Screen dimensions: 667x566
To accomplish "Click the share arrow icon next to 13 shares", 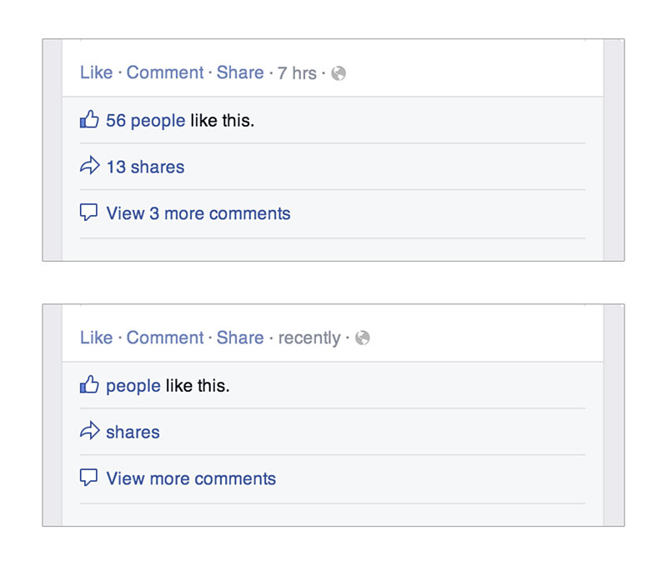I will [89, 166].
